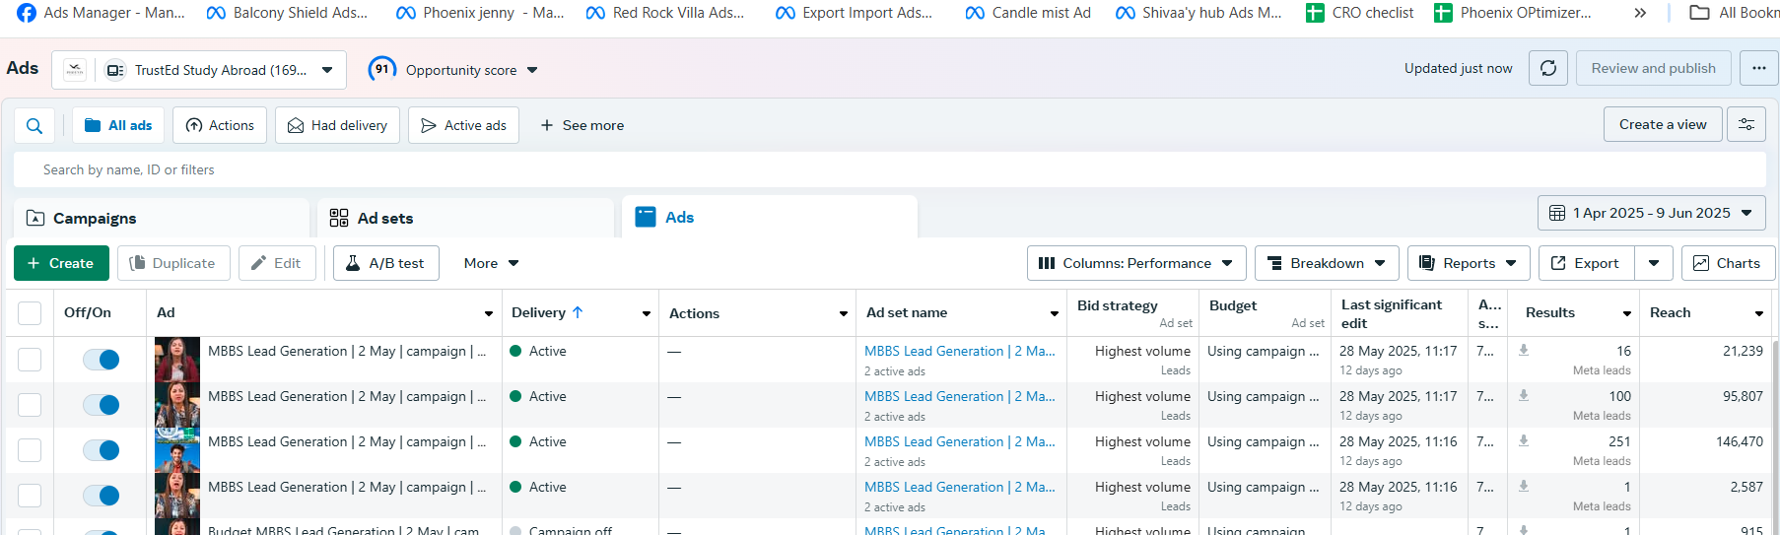Image resolution: width=1780 pixels, height=535 pixels.
Task: Open the More dropdown menu
Action: [491, 263]
